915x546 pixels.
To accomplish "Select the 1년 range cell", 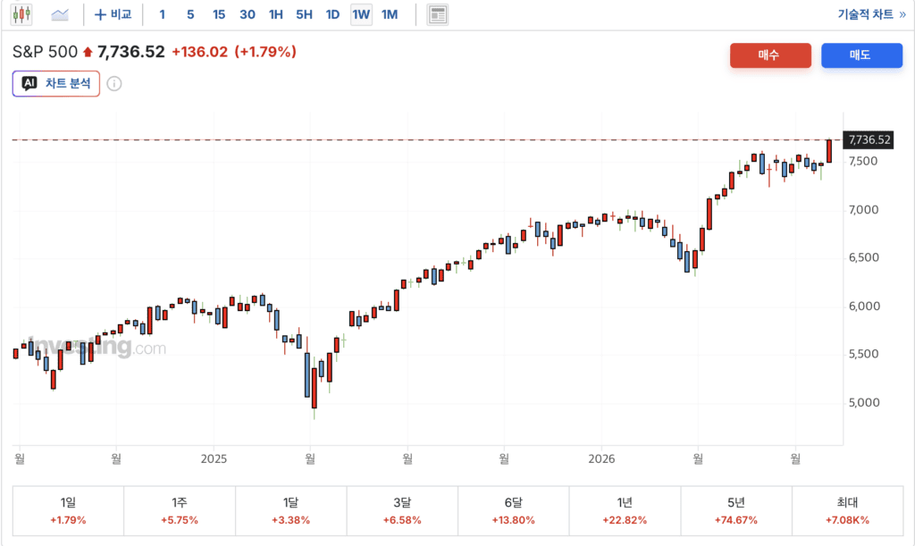I will pos(625,510).
